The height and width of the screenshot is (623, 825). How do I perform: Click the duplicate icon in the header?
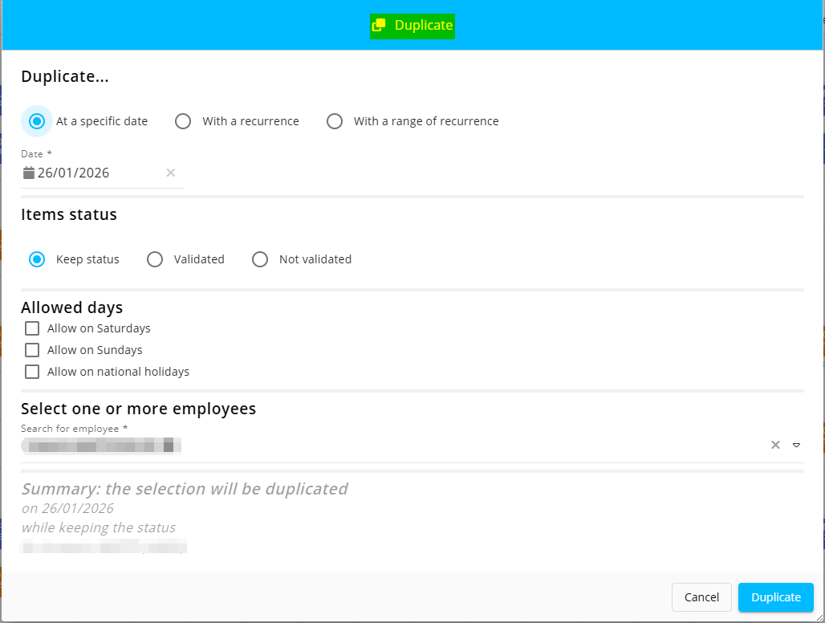[x=379, y=26]
